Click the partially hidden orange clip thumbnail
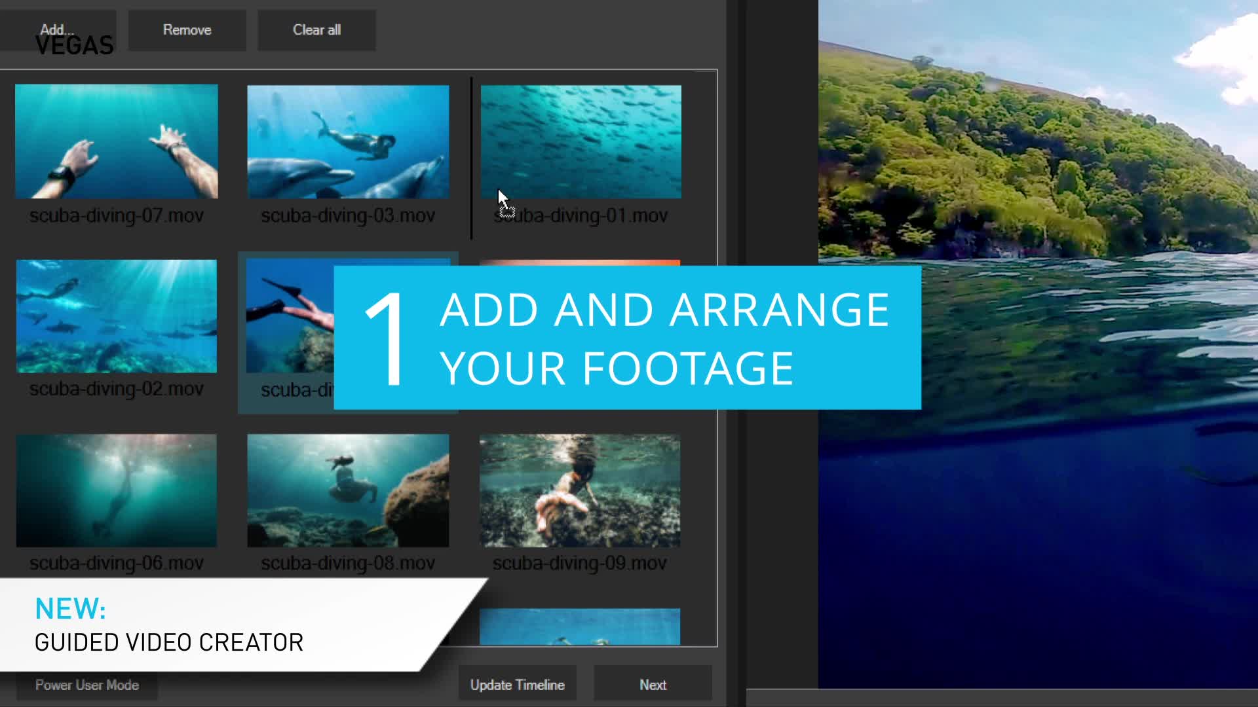The width and height of the screenshot is (1258, 707). click(580, 263)
